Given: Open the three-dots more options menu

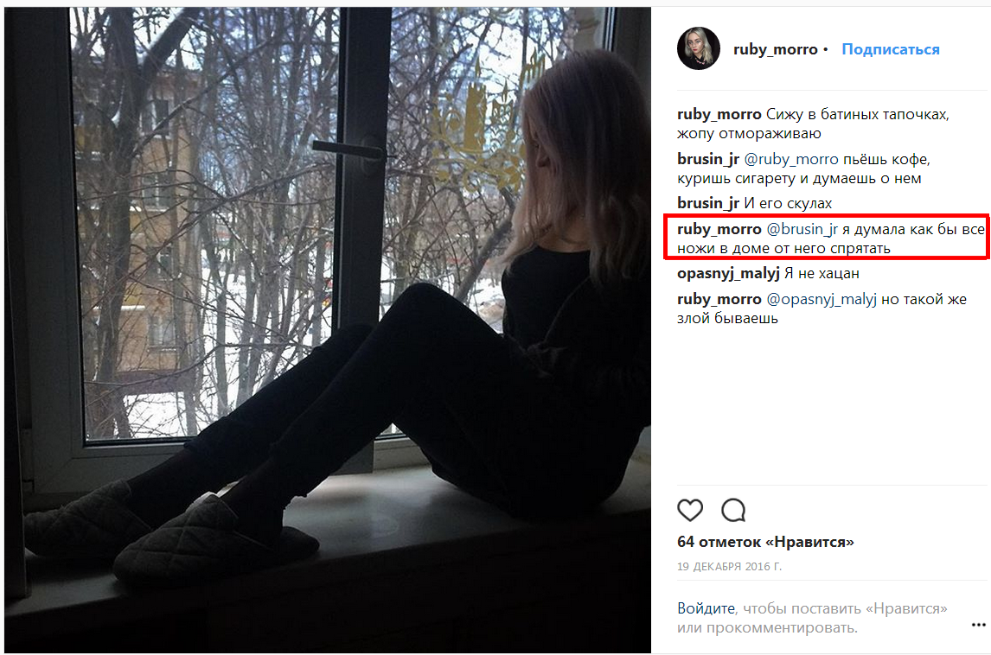Looking at the screenshot, I should 978,625.
